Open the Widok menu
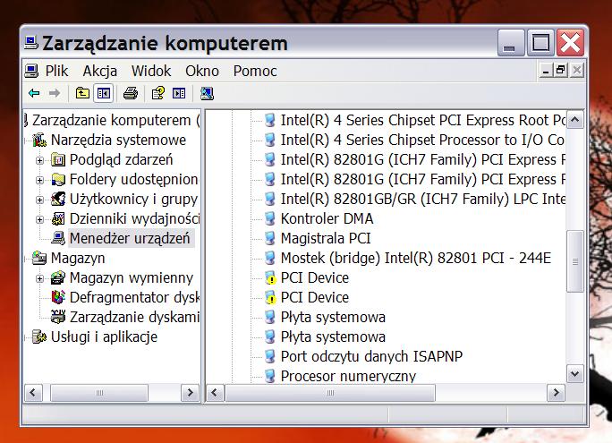 click(151, 71)
